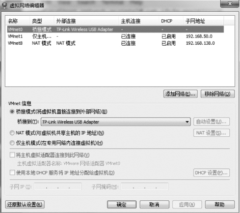Select the NAT 模式 radio button

pos(12,133)
